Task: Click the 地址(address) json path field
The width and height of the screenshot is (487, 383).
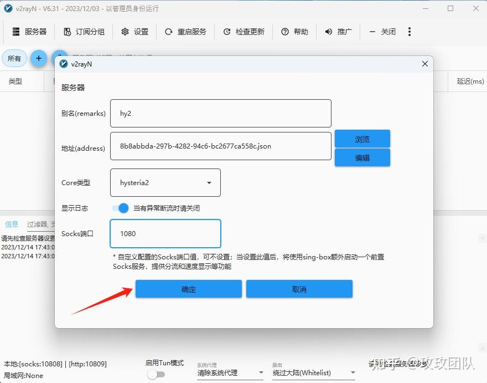Action: click(220, 146)
